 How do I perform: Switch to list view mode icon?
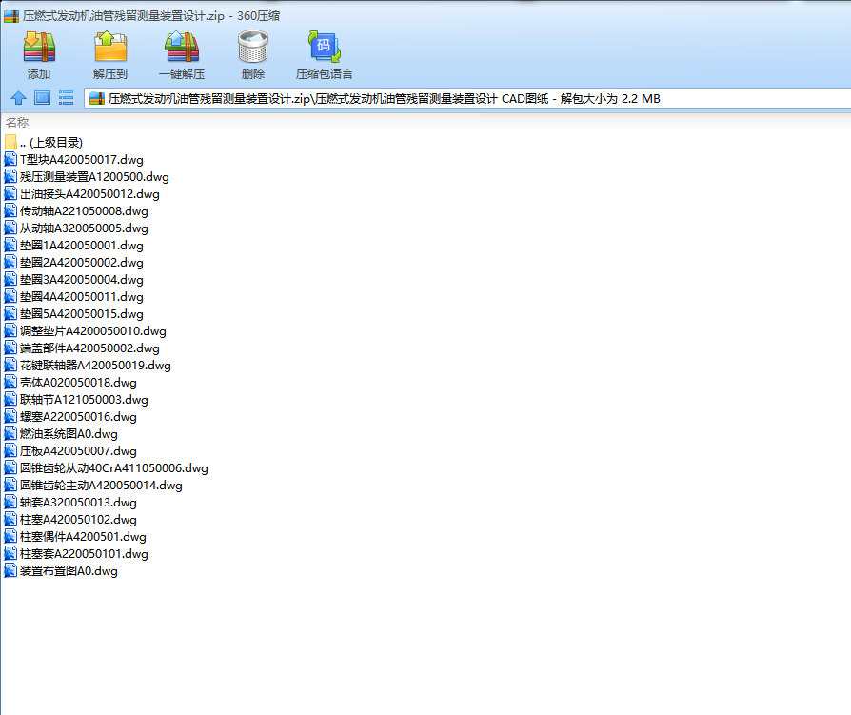(67, 98)
